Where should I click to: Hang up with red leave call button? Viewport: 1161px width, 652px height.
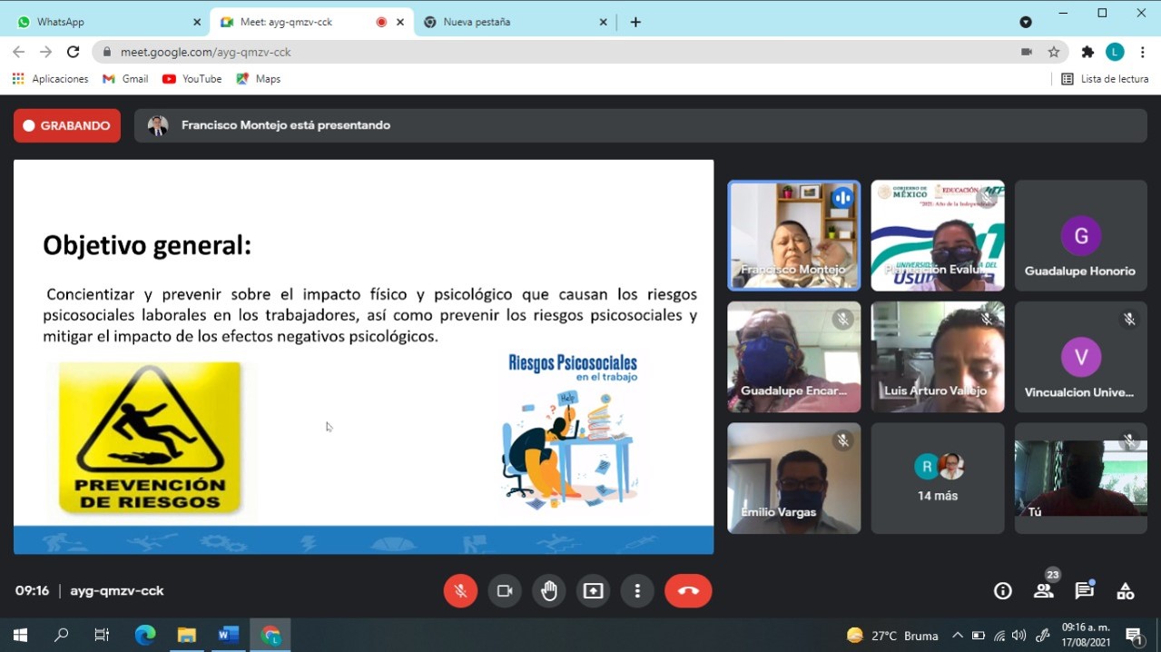point(688,591)
